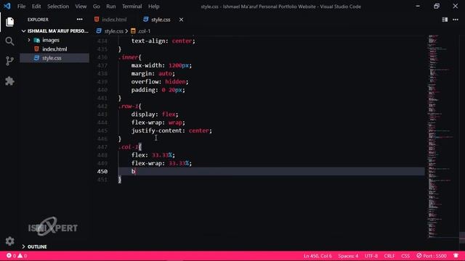
Task: Open the Terminal menu
Action: click(x=132, y=7)
